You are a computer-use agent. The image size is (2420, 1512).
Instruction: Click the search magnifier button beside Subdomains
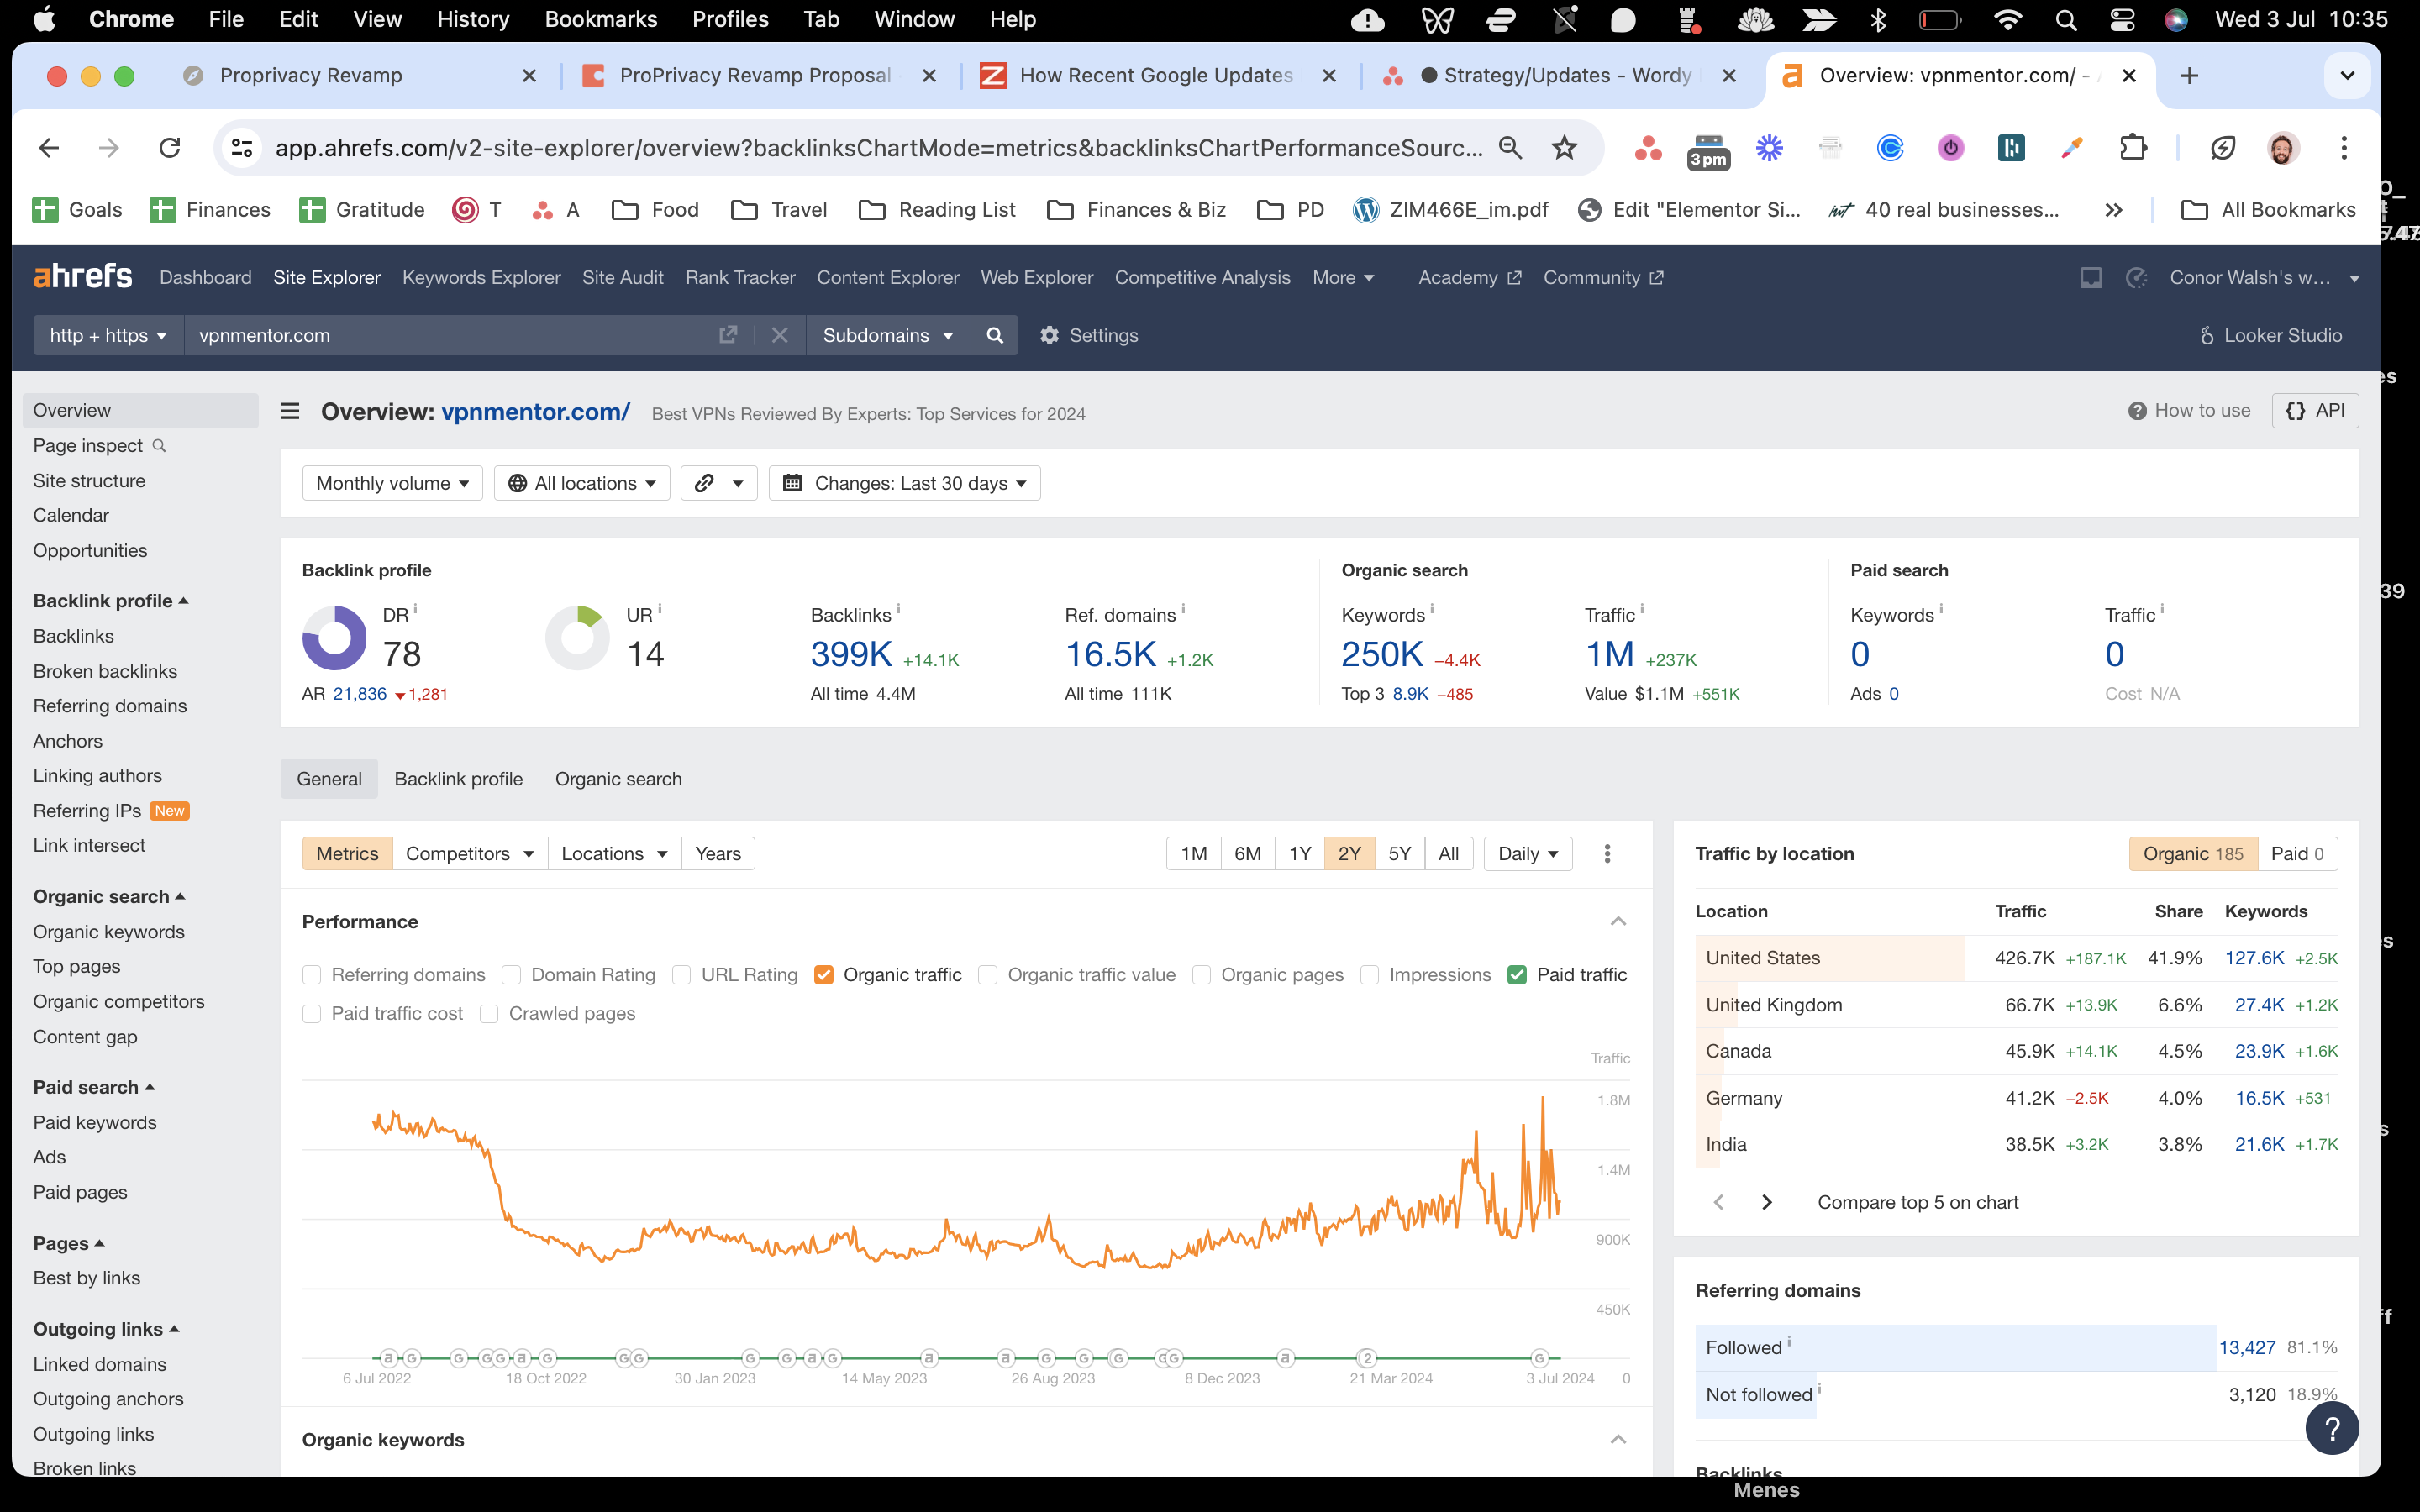pyautogui.click(x=994, y=335)
